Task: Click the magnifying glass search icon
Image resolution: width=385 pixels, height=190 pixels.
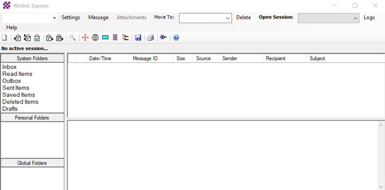Action: tap(73, 38)
